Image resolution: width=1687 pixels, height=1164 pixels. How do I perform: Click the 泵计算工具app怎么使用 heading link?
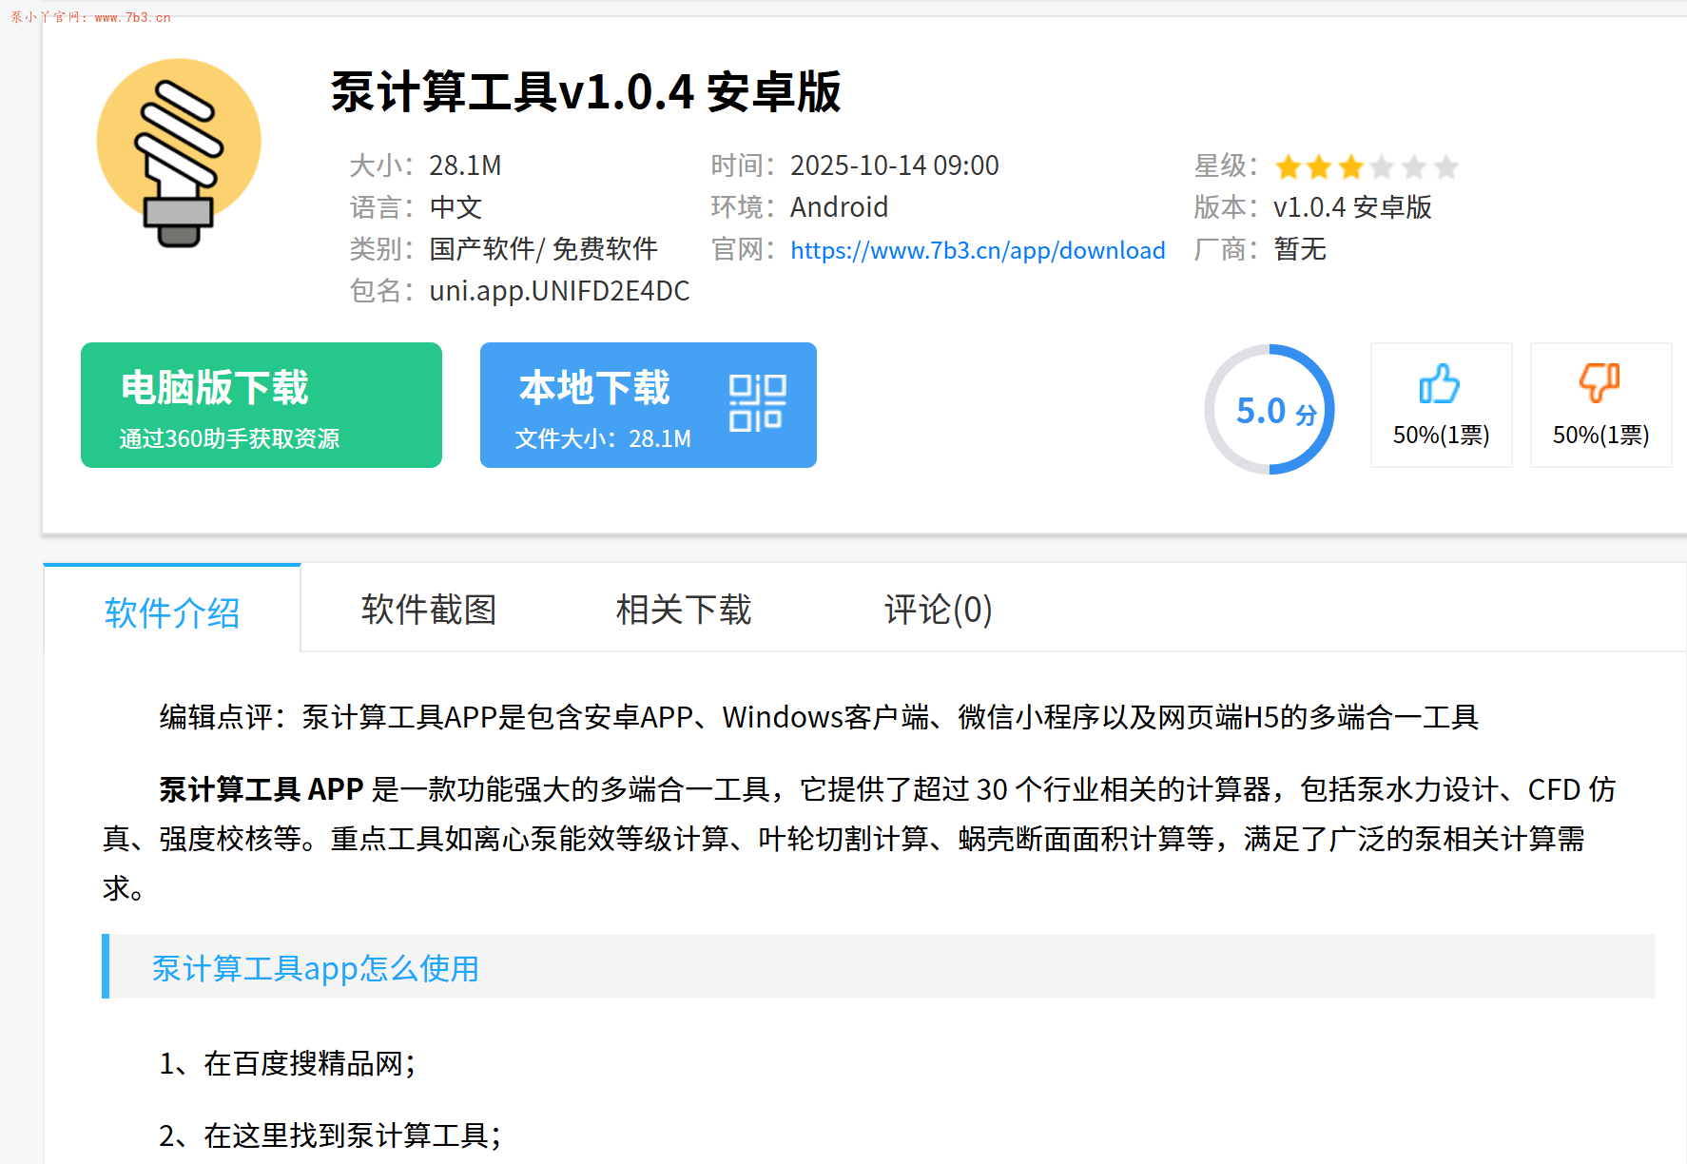[316, 968]
